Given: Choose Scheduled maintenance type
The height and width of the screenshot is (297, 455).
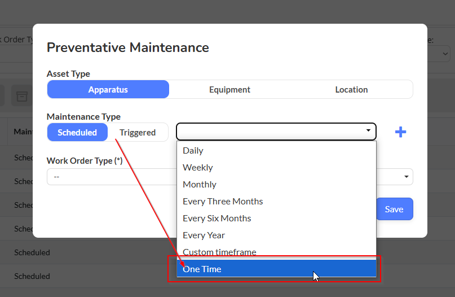Looking at the screenshot, I should (77, 133).
